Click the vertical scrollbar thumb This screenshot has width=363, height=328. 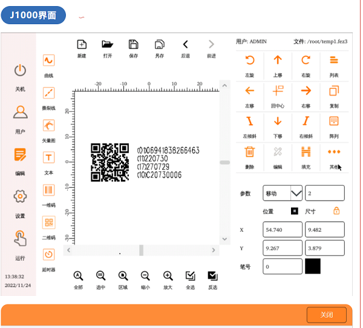click(x=224, y=162)
